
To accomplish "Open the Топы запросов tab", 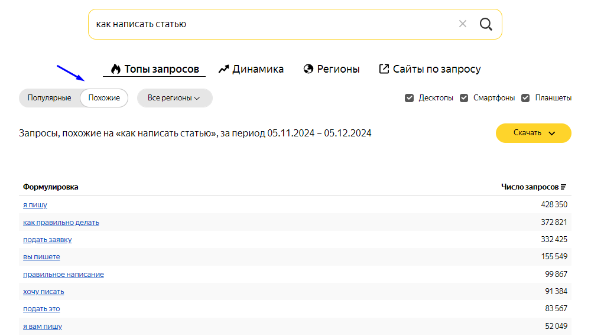I will tap(154, 69).
